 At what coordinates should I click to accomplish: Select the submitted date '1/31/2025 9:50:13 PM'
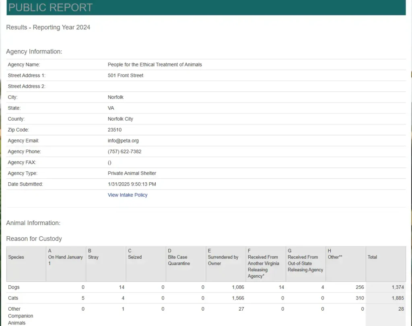pyautogui.click(x=132, y=184)
